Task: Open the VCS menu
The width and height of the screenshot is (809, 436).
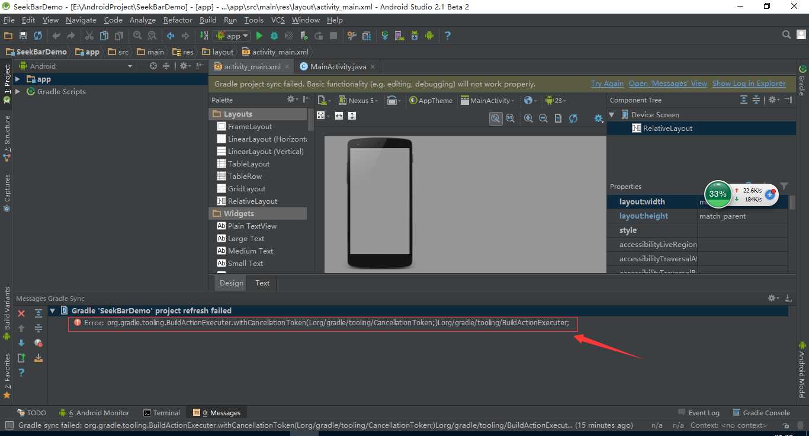Action: [278, 20]
